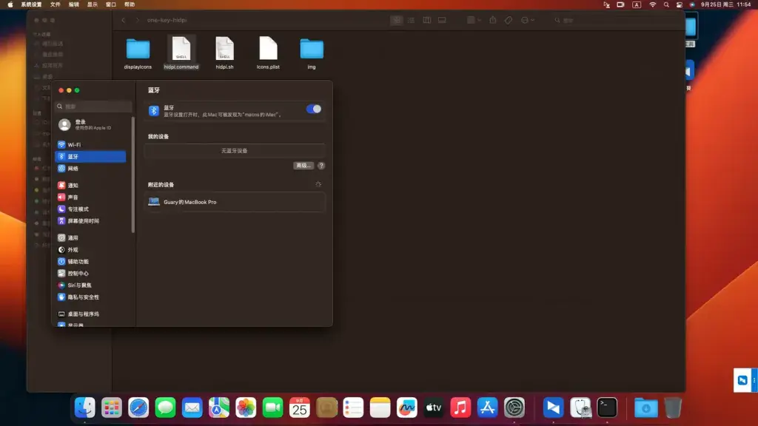Open Siri与聚焦 settings
Image resolution: width=758 pixels, height=426 pixels.
click(90, 285)
